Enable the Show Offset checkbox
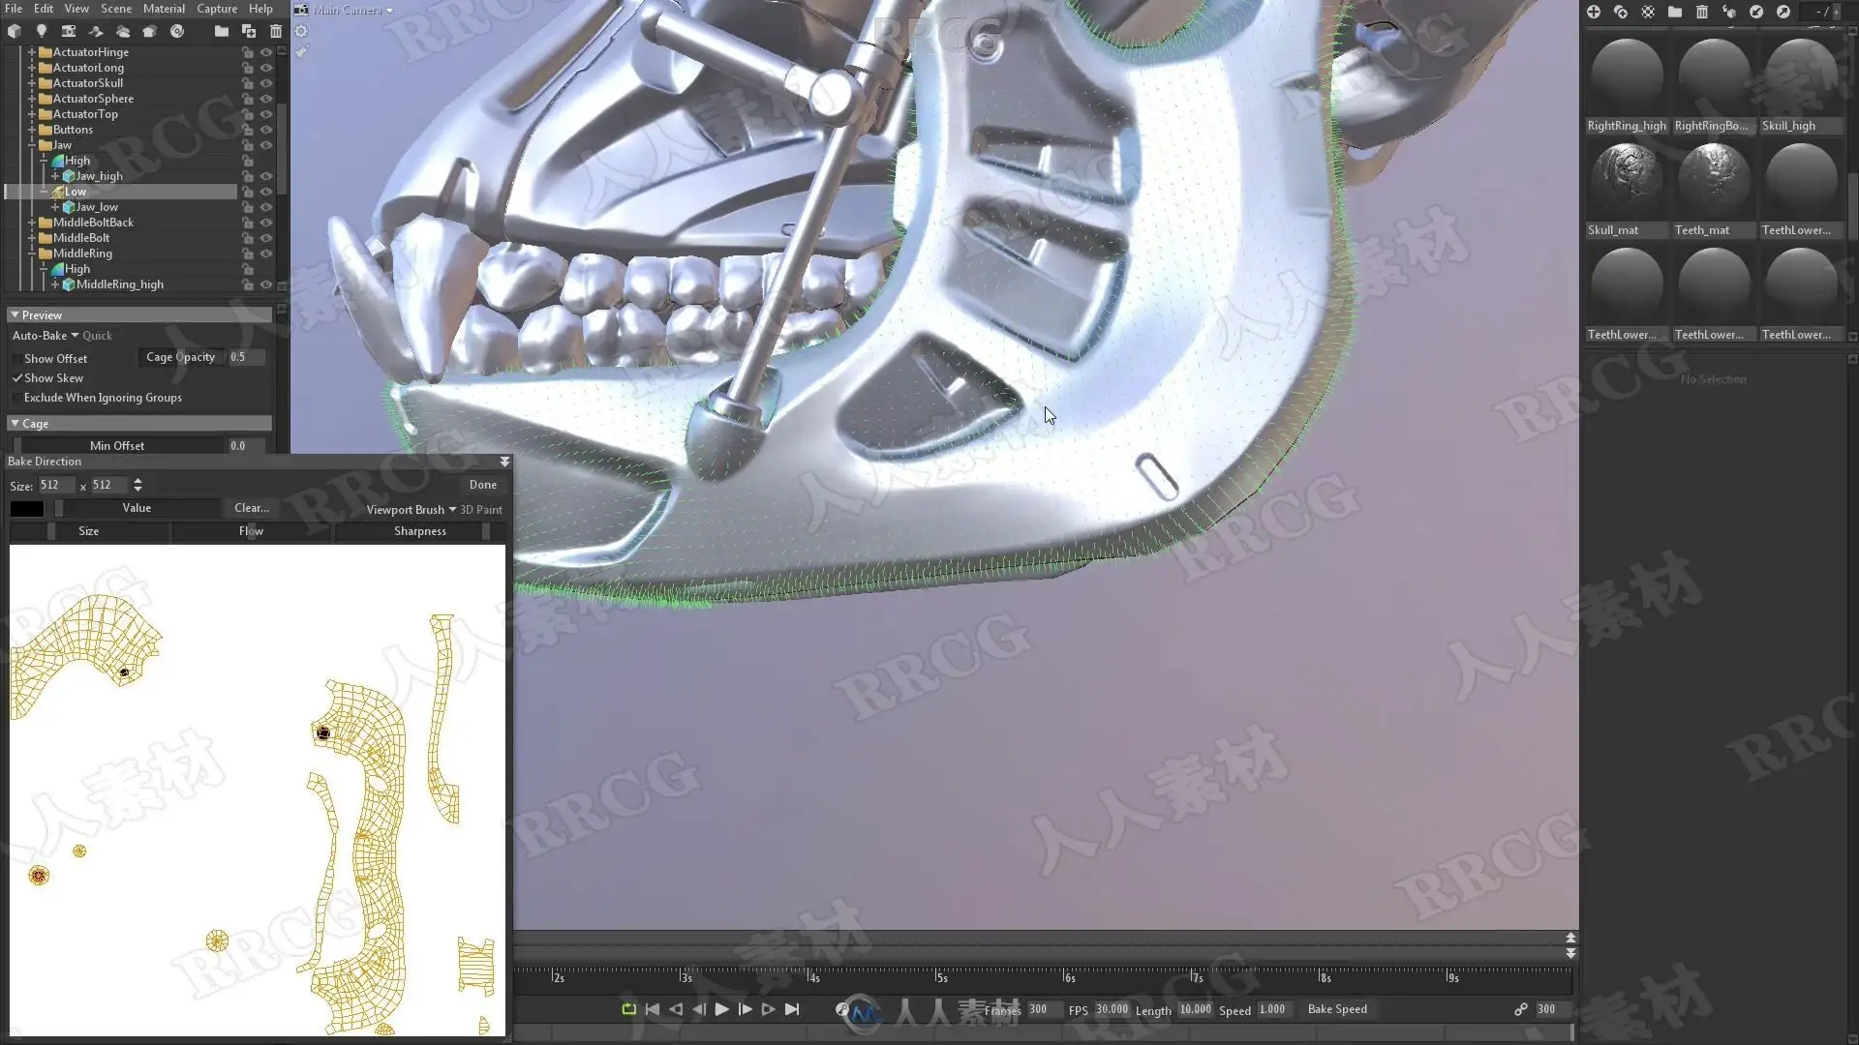Viewport: 1859px width, 1045px height. pos(16,359)
